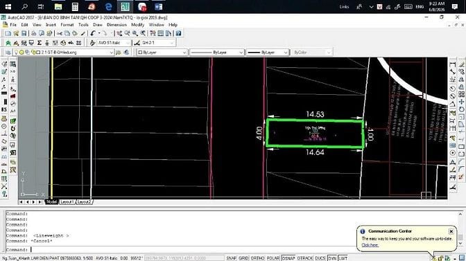The height and width of the screenshot is (261, 466).
Task: Open the Windows Start menu
Action: (x=8, y=6)
